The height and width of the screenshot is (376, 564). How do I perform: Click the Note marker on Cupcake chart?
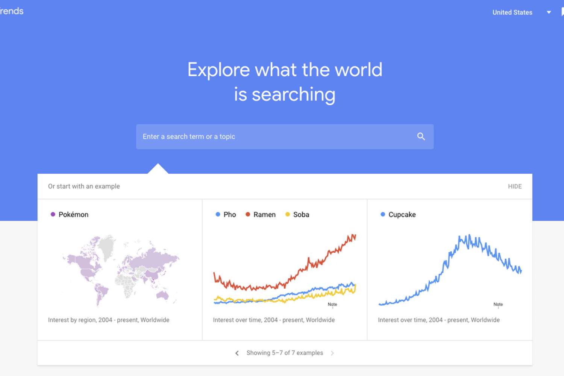(498, 305)
